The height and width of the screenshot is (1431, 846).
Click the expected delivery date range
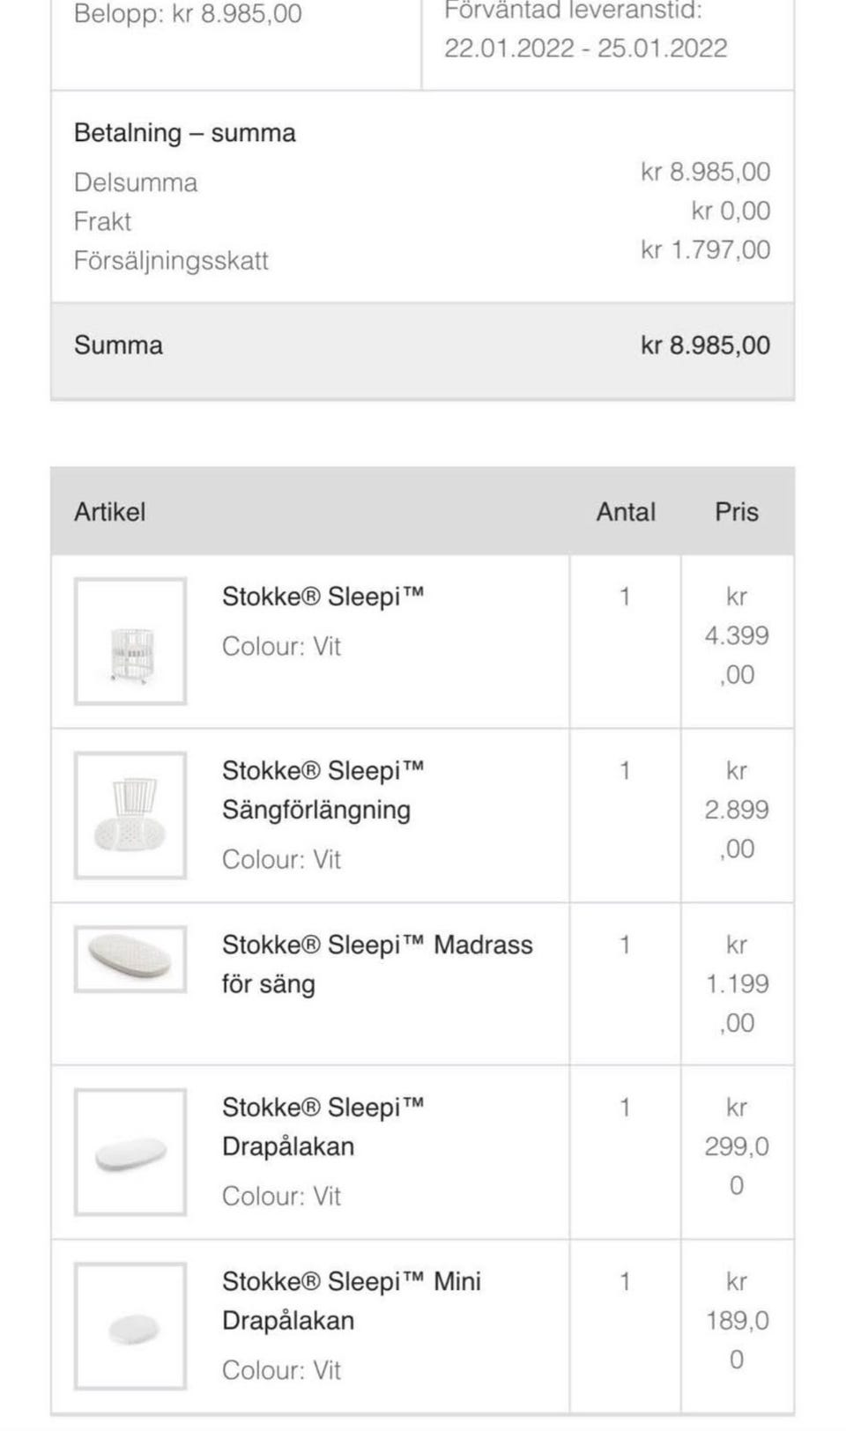pos(585,48)
